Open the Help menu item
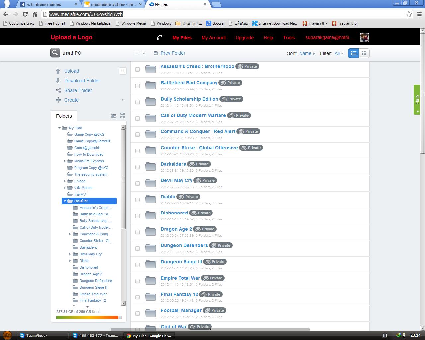This screenshot has width=425, height=340. coord(268,38)
